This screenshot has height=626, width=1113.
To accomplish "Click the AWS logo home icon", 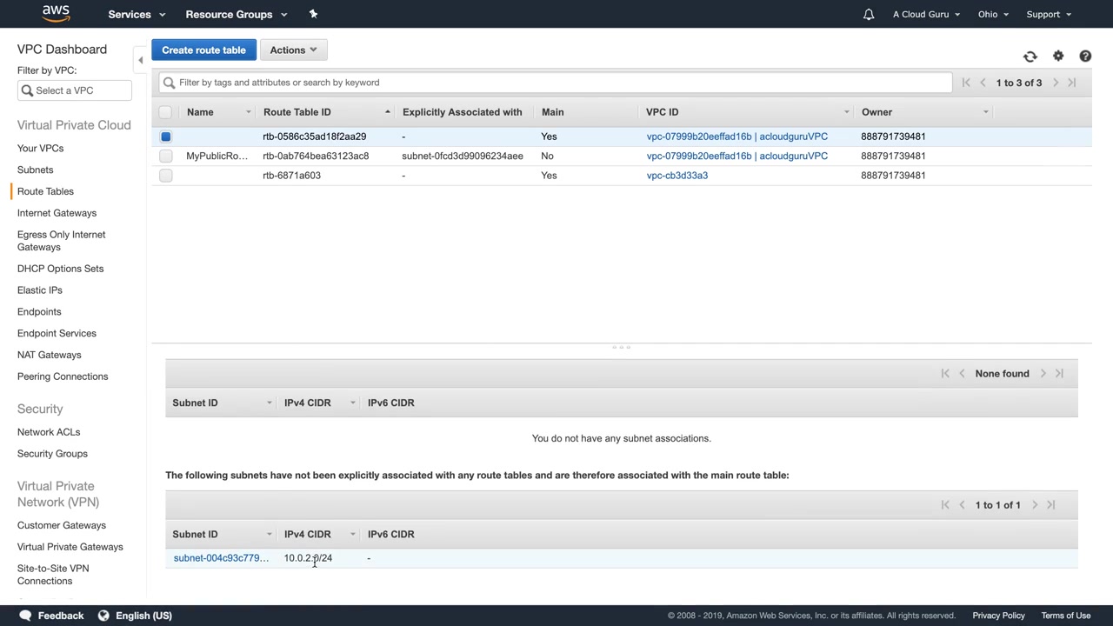I will pos(56,13).
